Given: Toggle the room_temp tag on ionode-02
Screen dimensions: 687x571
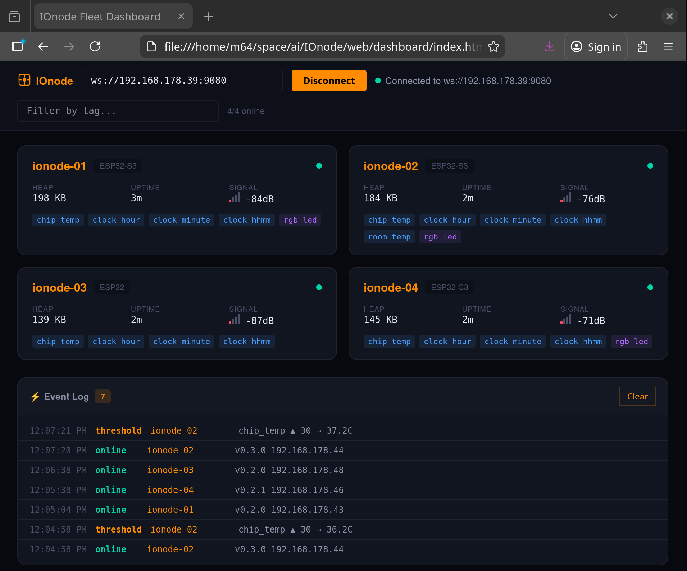Looking at the screenshot, I should (x=389, y=237).
